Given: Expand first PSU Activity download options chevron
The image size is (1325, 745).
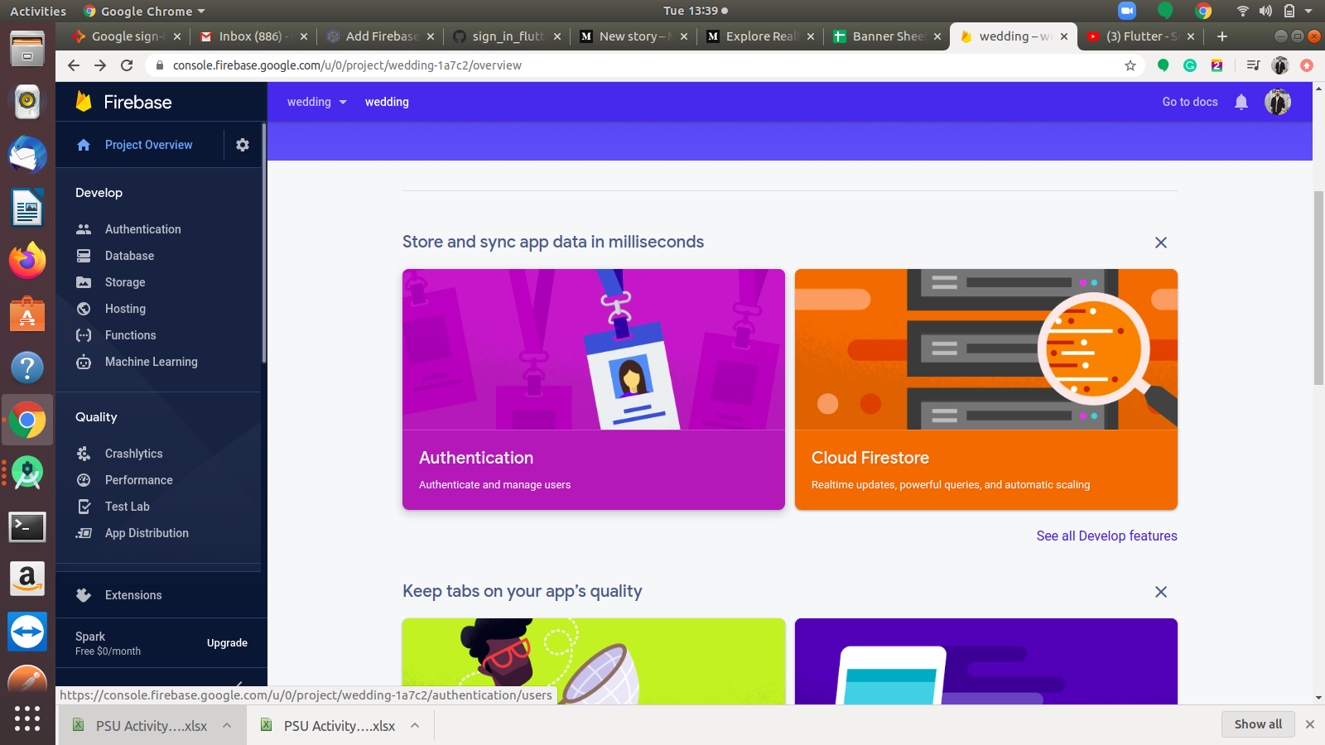Looking at the screenshot, I should pyautogui.click(x=227, y=726).
